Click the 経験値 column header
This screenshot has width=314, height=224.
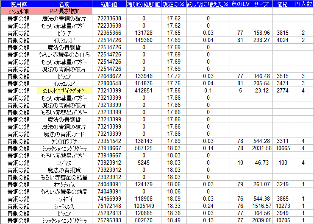coord(109,4)
